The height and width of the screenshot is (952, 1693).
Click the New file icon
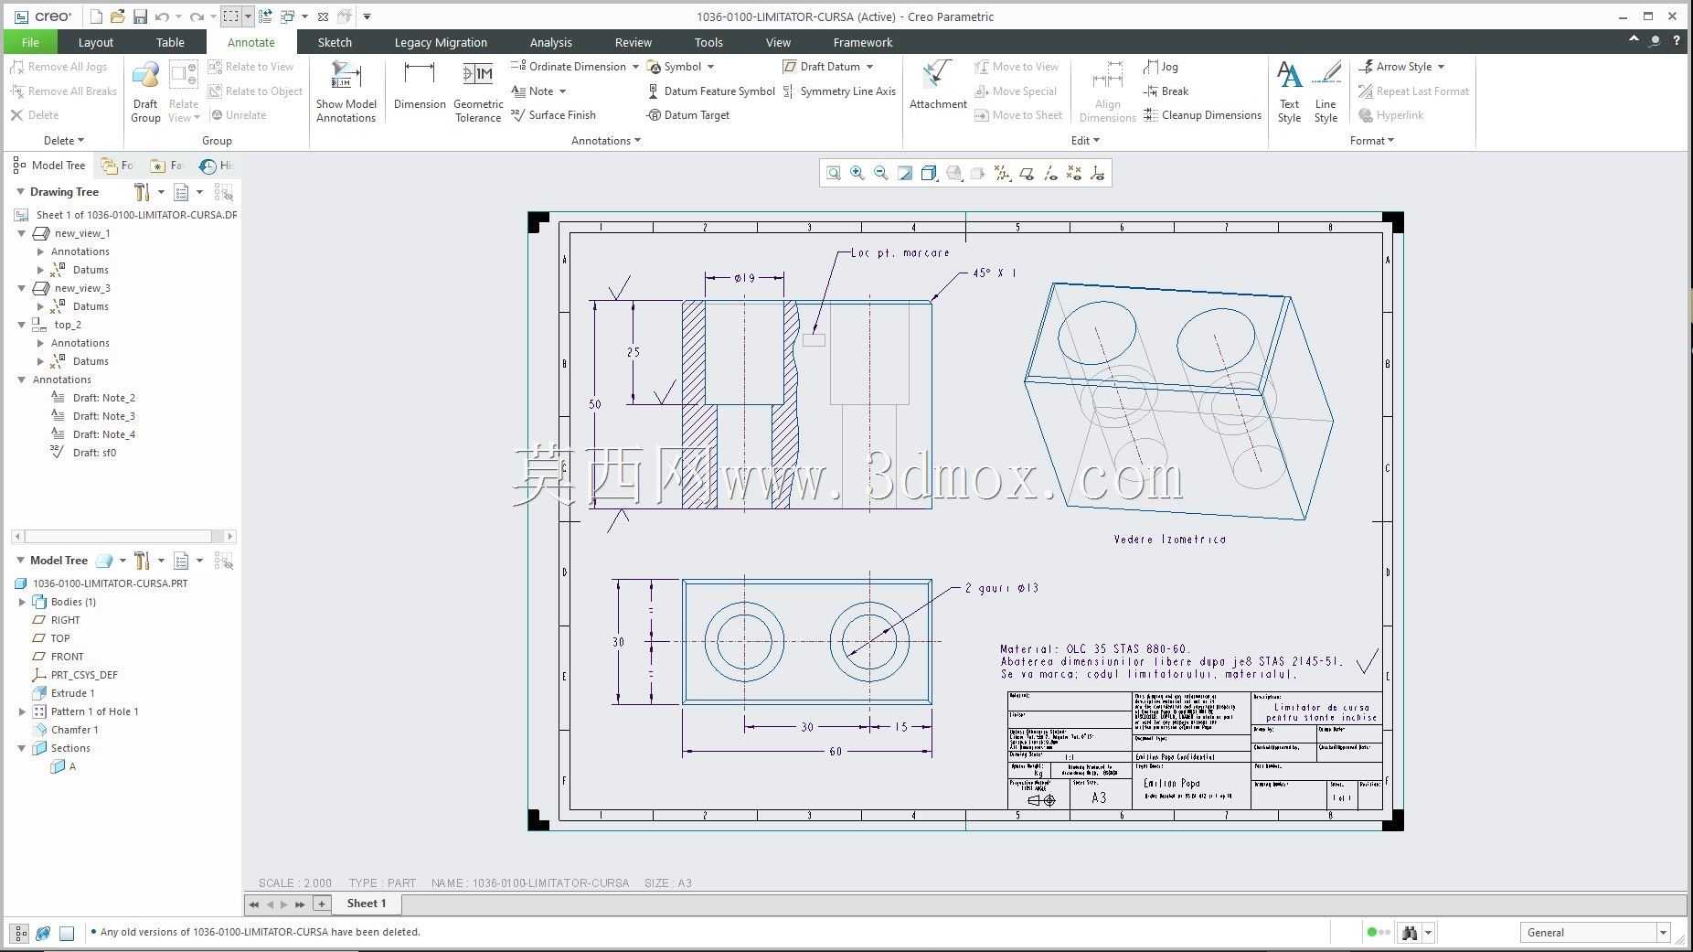click(x=96, y=16)
